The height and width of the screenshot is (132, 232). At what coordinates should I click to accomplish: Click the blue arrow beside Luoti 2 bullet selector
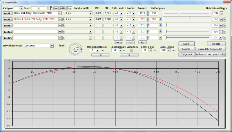(64, 19)
